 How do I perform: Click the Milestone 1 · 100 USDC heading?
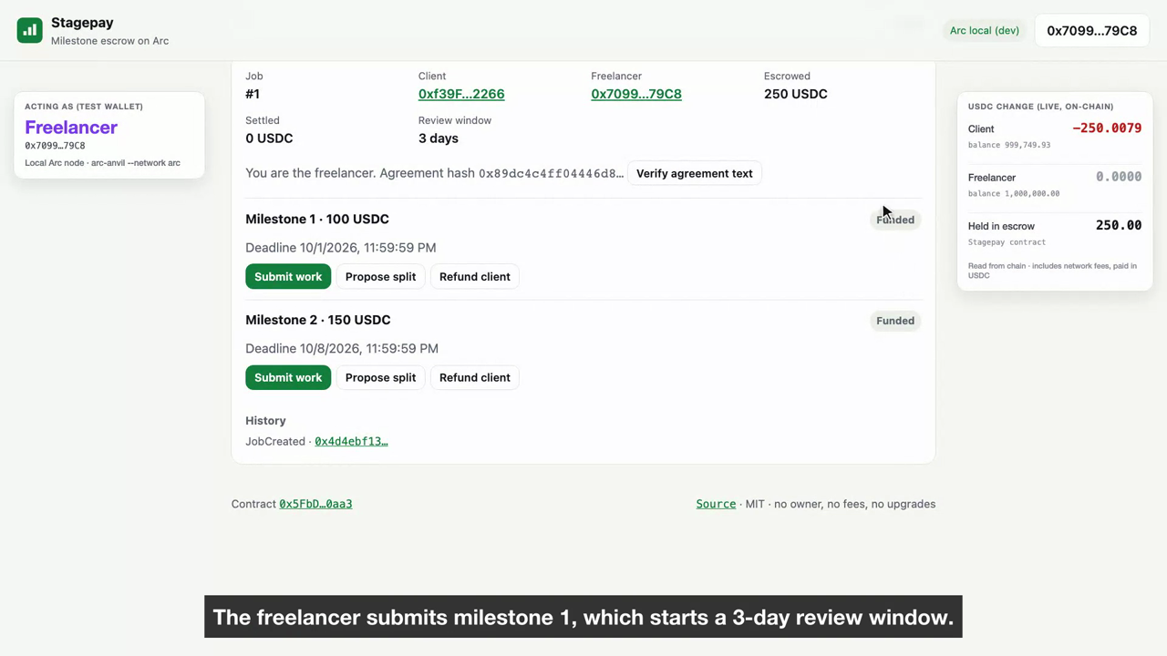pos(317,220)
